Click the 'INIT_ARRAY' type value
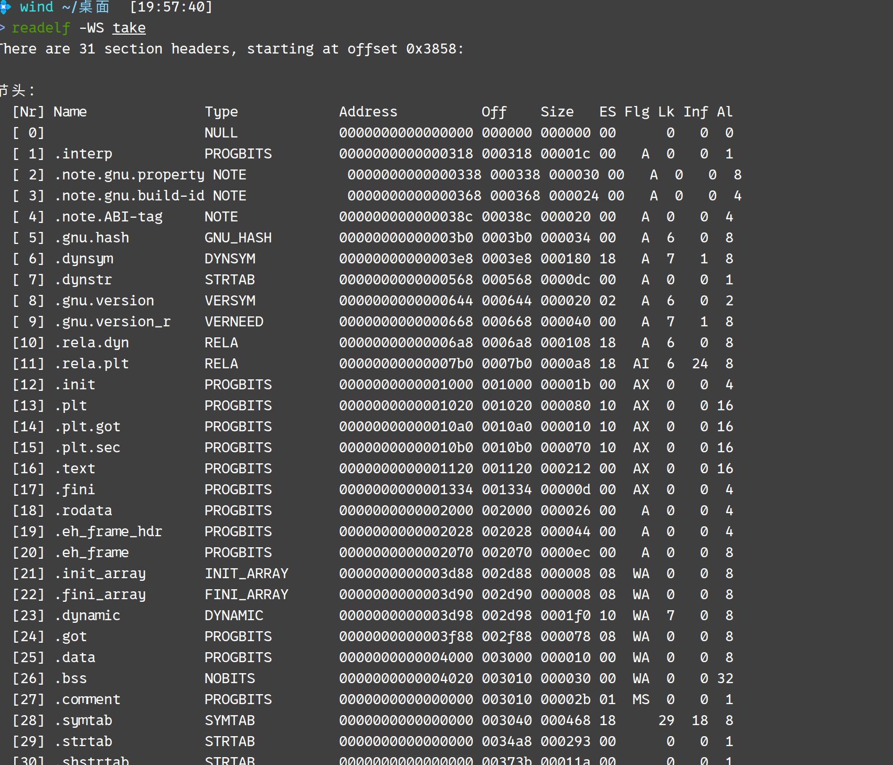893x765 pixels. [246, 573]
